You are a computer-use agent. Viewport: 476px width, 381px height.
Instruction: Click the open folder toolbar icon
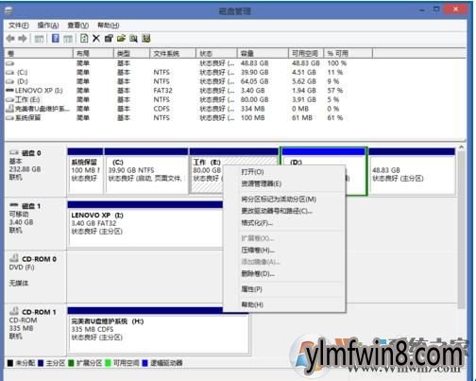[121, 39]
